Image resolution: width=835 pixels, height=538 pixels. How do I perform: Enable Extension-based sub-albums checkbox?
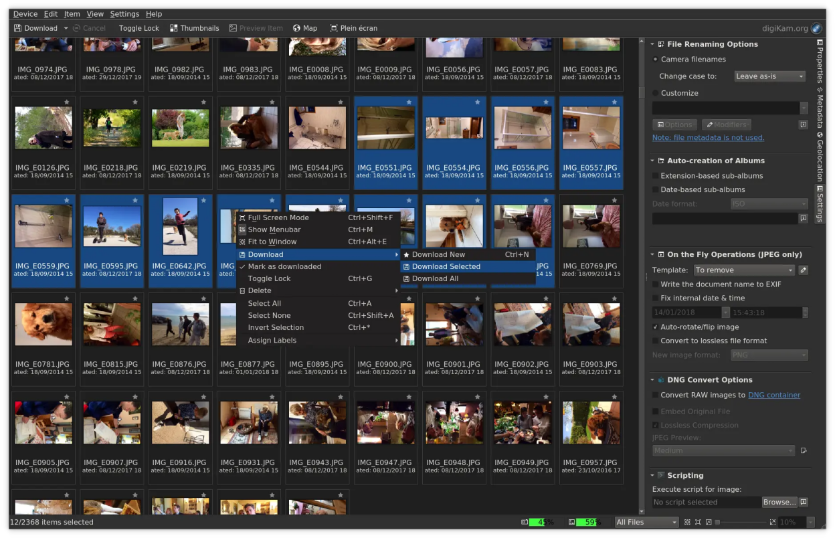click(656, 176)
